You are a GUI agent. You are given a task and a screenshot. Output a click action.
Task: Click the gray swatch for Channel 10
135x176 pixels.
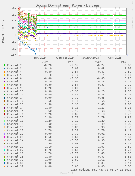pos(5,91)
